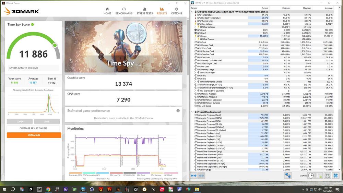Click the info icon beside Estimated game performance
The width and height of the screenshot is (343, 193).
pyautogui.click(x=178, y=111)
